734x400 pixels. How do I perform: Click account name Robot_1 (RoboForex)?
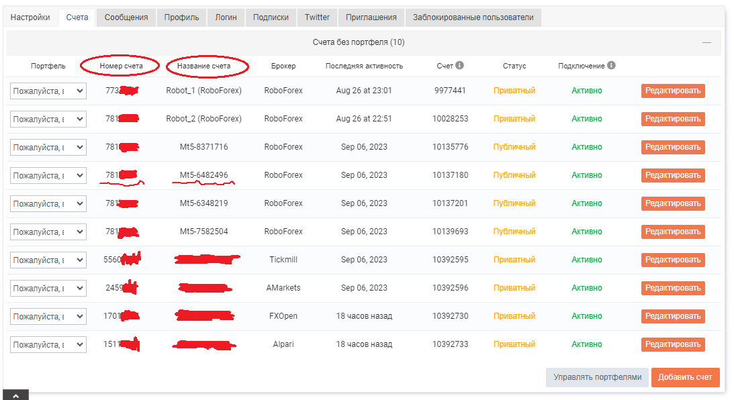point(203,91)
